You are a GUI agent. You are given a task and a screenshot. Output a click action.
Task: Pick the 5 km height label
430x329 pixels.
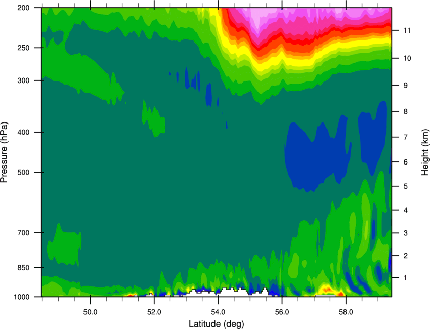tap(405, 186)
